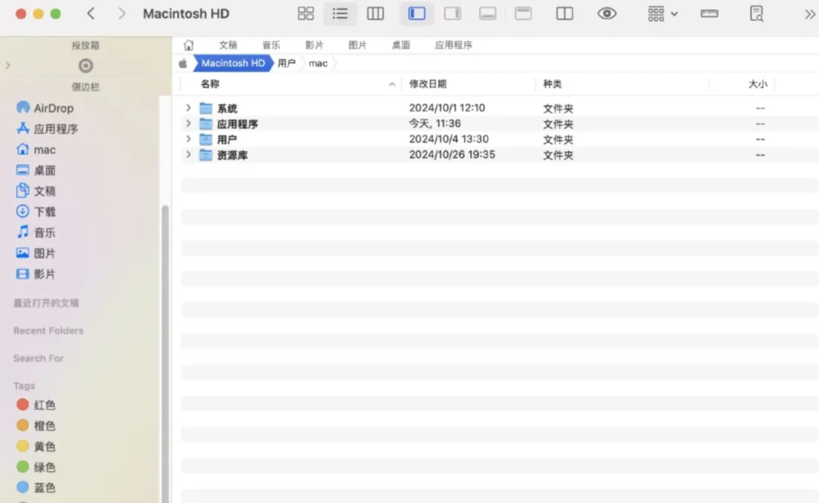
Task: Select the 绿色 tag
Action: point(36,467)
